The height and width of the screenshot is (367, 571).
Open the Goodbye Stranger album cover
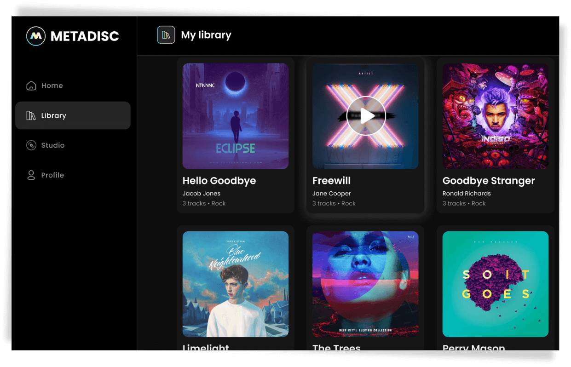(496, 116)
